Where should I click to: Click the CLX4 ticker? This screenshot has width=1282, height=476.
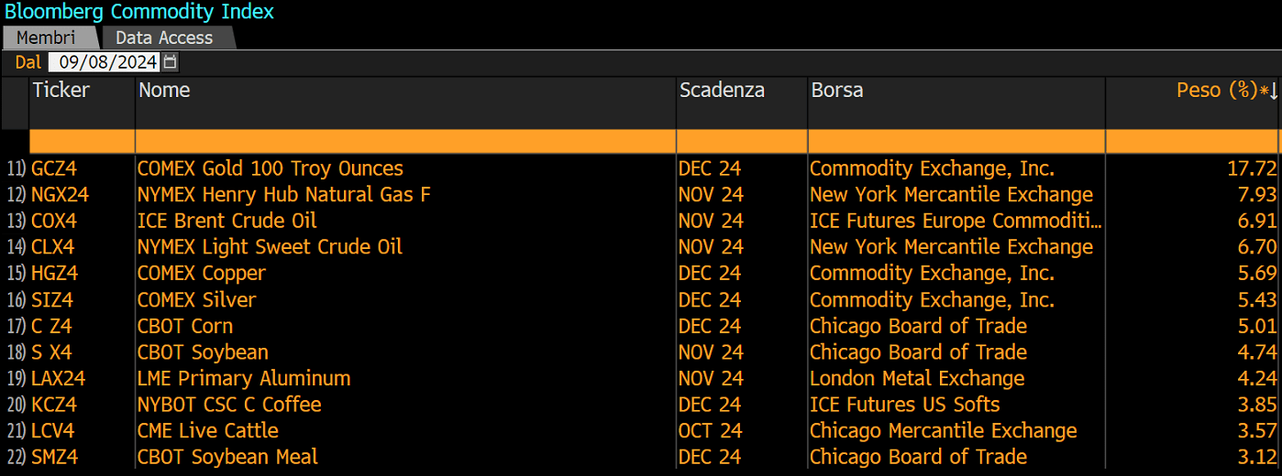click(53, 247)
